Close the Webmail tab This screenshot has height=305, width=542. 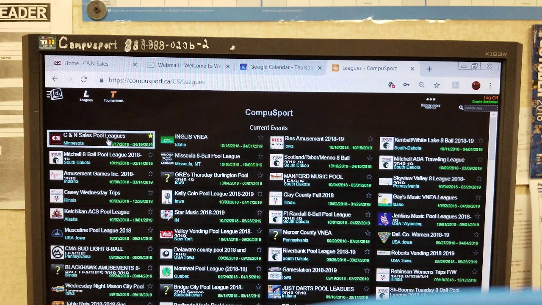228,67
